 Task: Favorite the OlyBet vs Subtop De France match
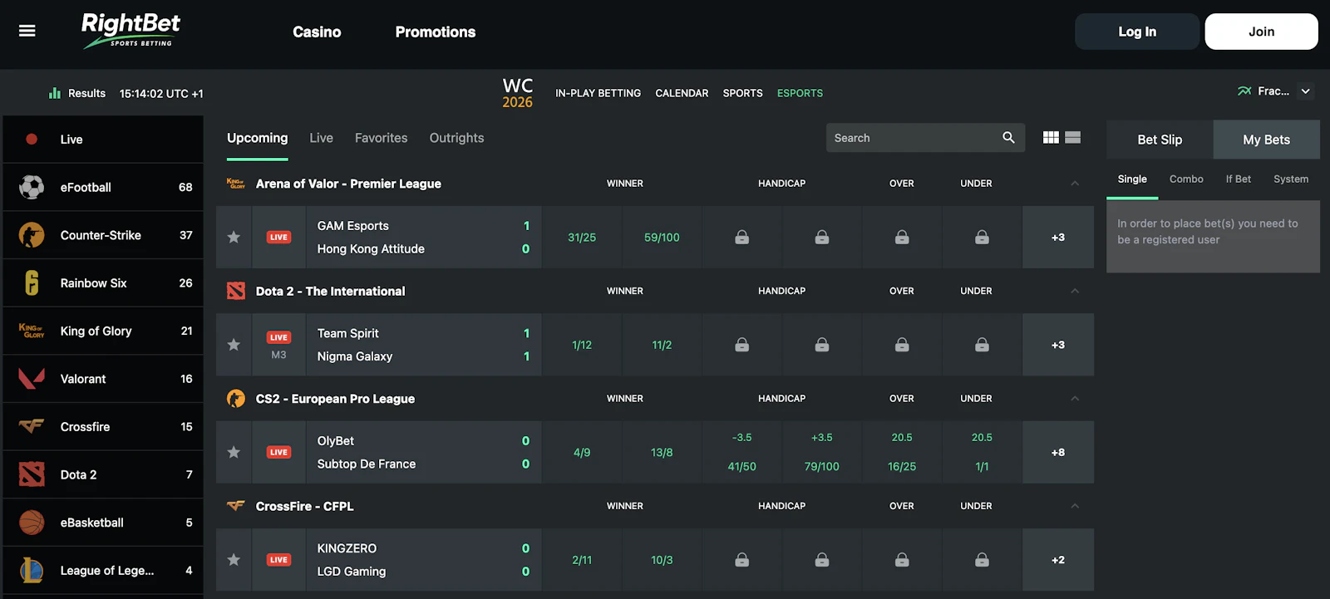tap(234, 452)
